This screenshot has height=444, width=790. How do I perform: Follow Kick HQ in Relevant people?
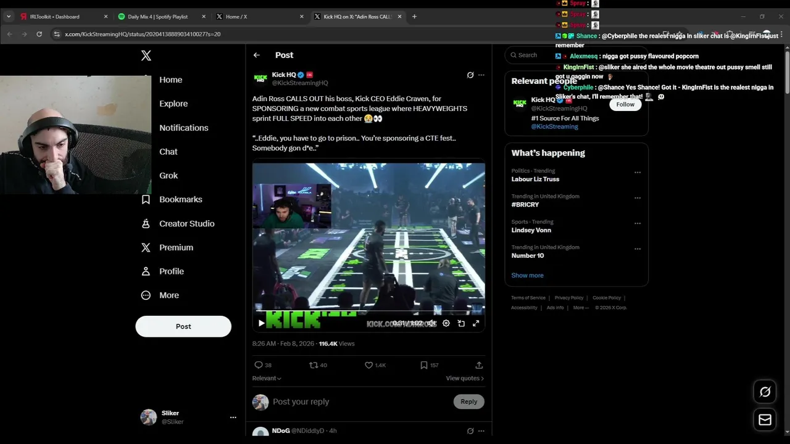click(625, 104)
